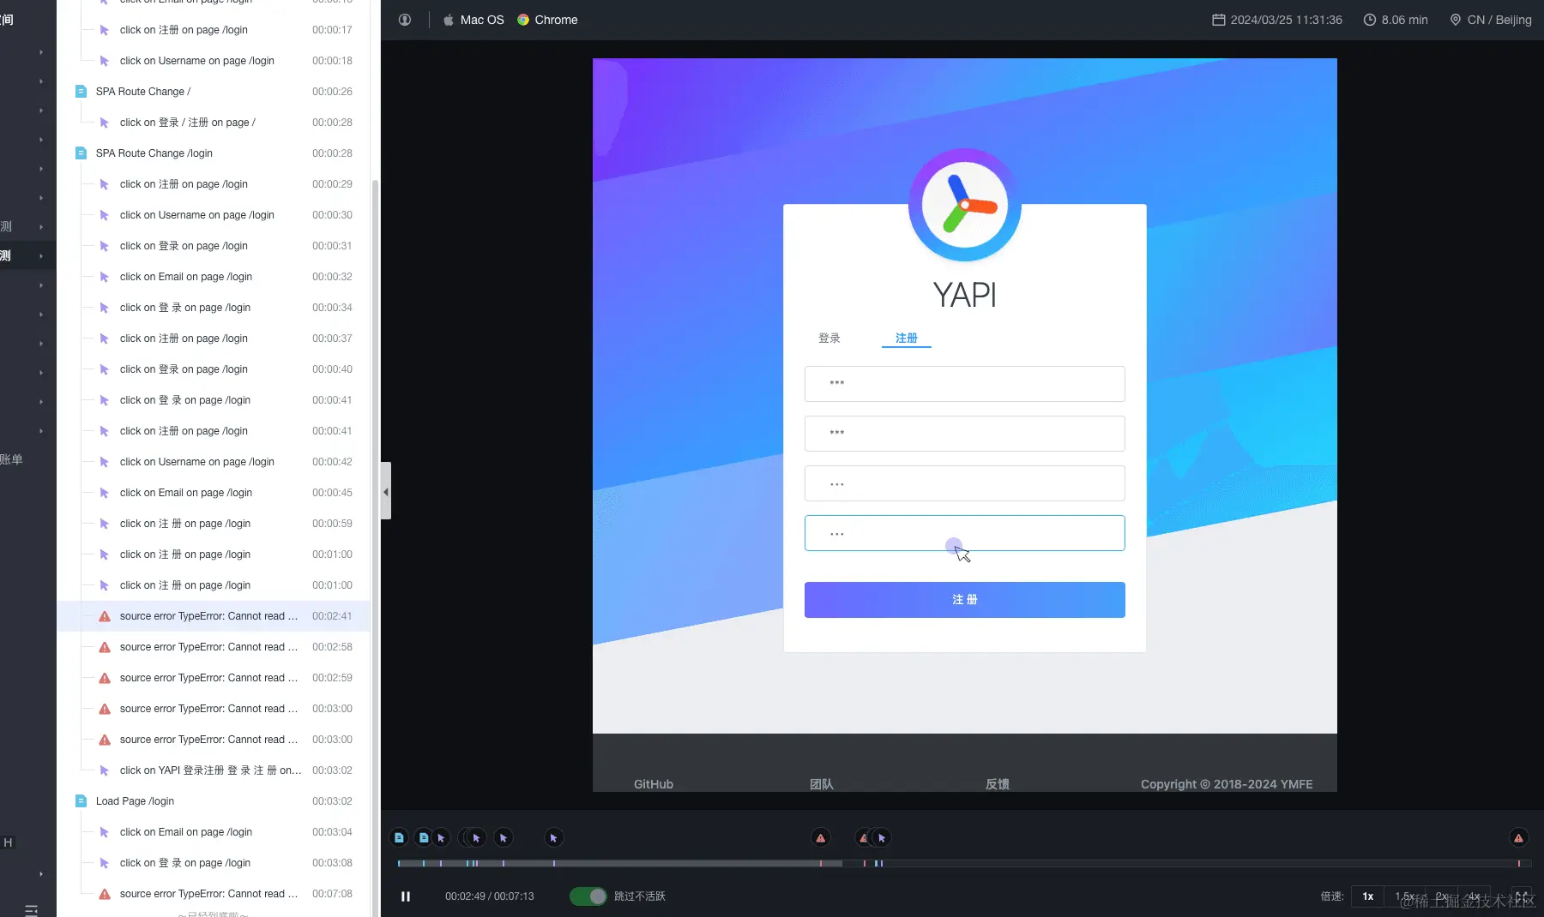Open the 反馈 footer link
This screenshot has height=917, width=1544.
click(998, 784)
